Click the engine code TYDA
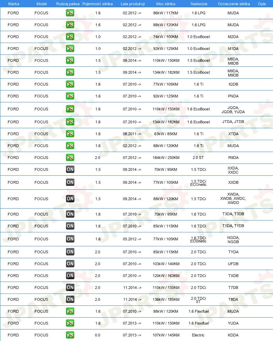Image resolution: width=273 pixels, height=341 pixels. [x=233, y=252]
